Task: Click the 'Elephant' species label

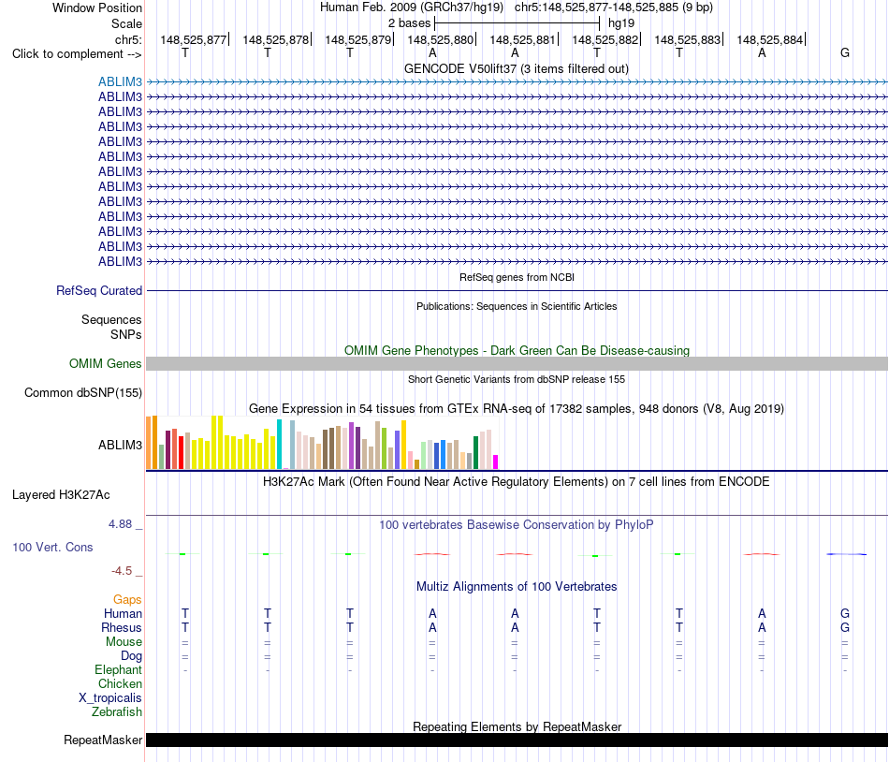Action: 118,670
